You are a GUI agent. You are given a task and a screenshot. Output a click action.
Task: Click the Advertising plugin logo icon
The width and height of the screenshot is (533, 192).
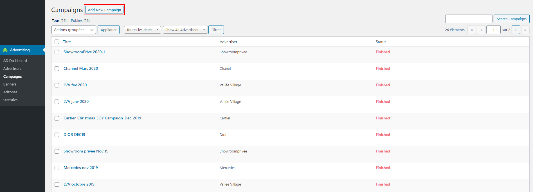coord(5,50)
